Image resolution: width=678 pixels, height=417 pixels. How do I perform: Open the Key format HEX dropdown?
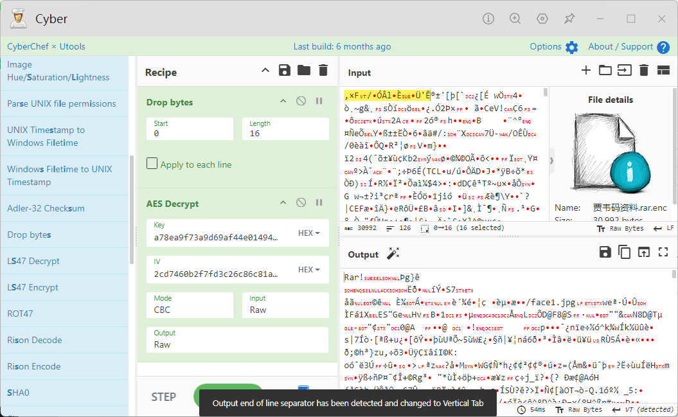click(308, 233)
